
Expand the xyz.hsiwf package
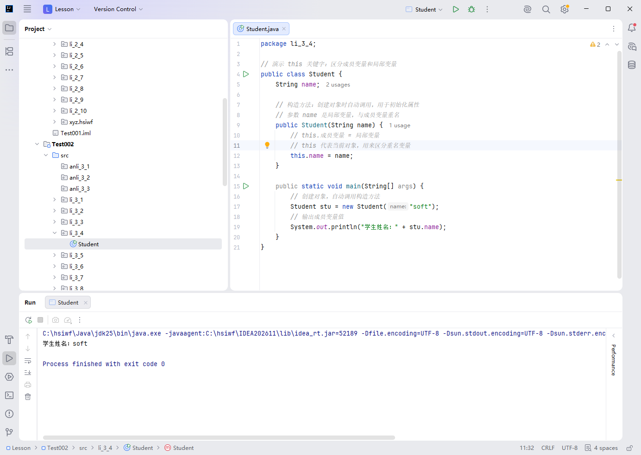54,122
